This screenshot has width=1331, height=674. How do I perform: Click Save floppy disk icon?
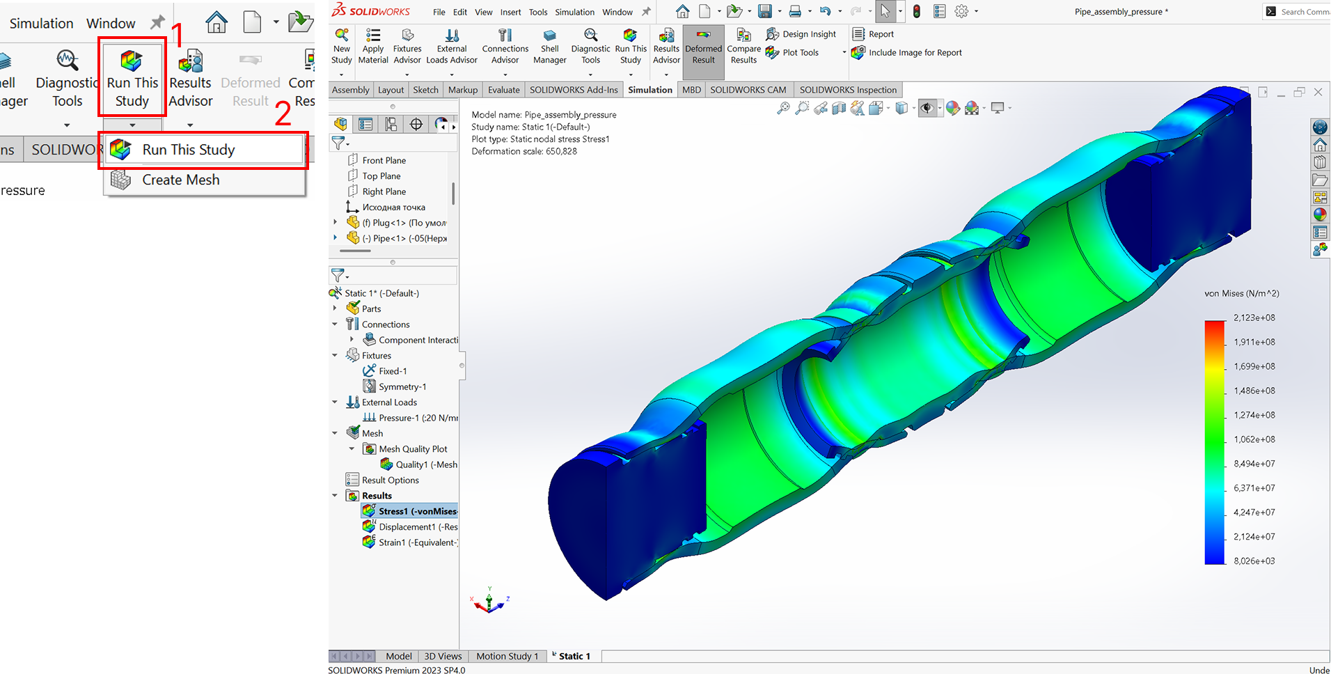coord(764,11)
